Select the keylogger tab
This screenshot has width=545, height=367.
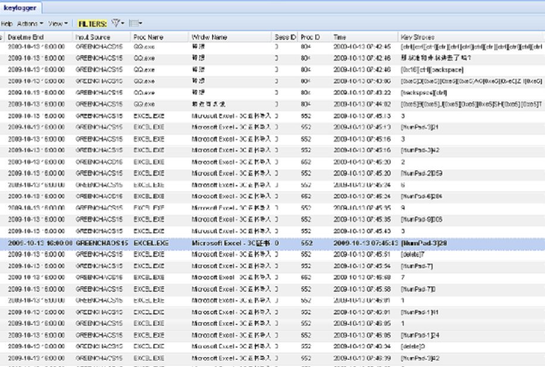pos(20,8)
